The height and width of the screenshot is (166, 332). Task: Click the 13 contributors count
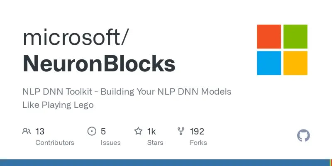click(40, 132)
